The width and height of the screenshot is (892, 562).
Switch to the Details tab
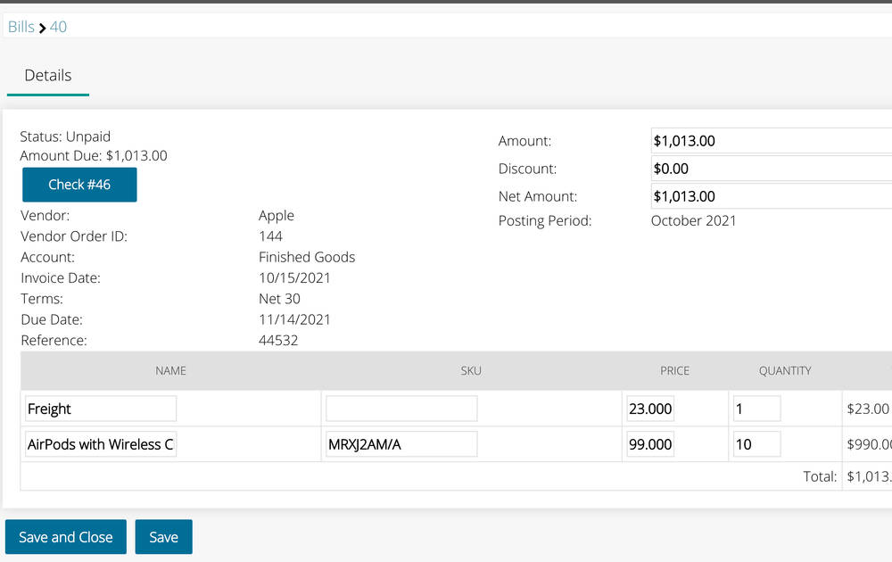[48, 76]
